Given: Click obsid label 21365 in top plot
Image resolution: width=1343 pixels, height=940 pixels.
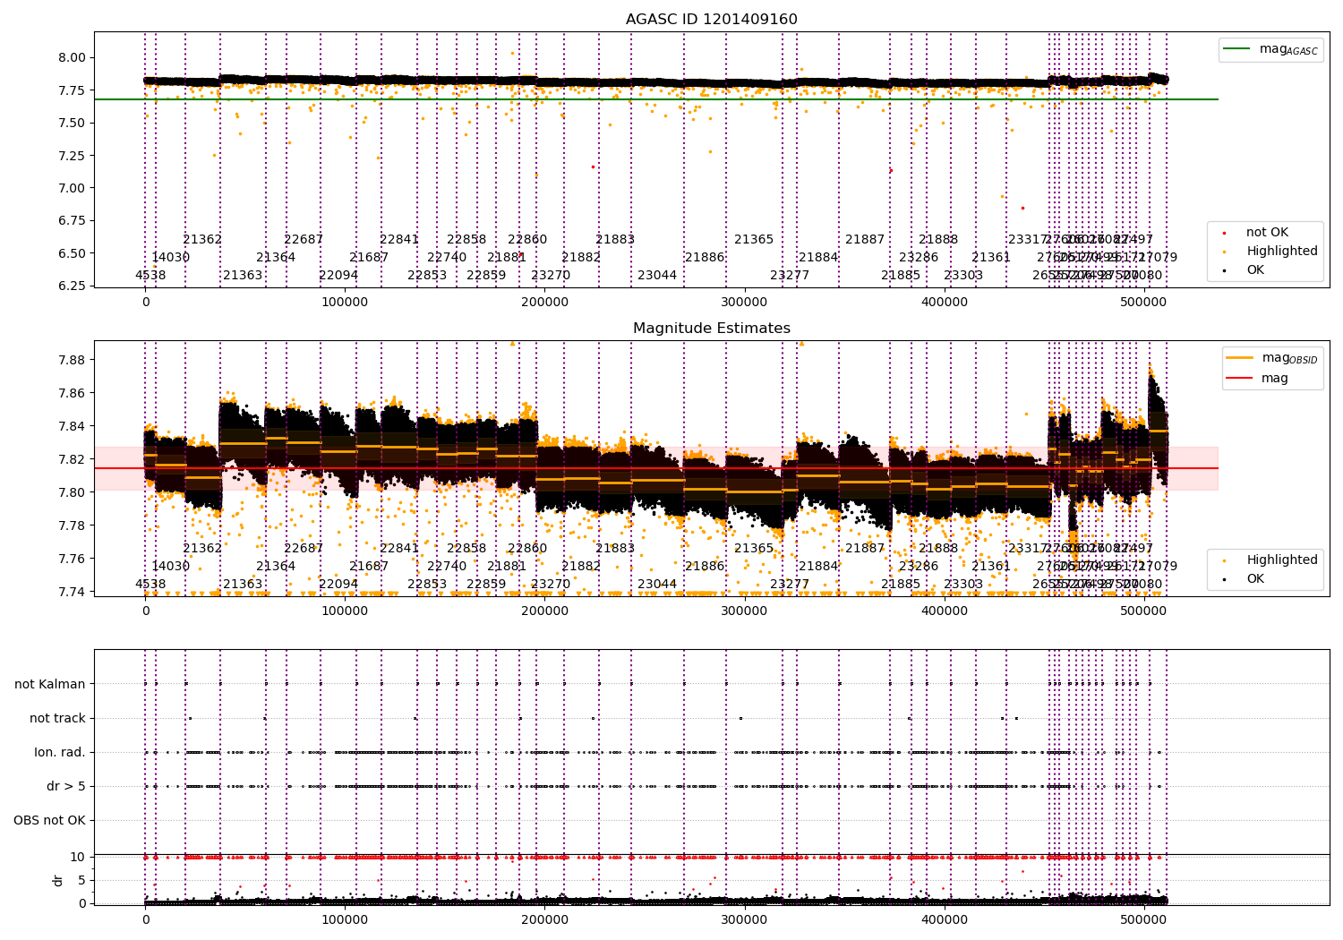Looking at the screenshot, I should point(754,240).
